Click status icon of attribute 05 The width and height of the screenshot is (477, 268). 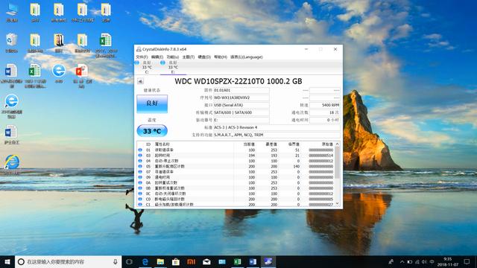point(140,166)
